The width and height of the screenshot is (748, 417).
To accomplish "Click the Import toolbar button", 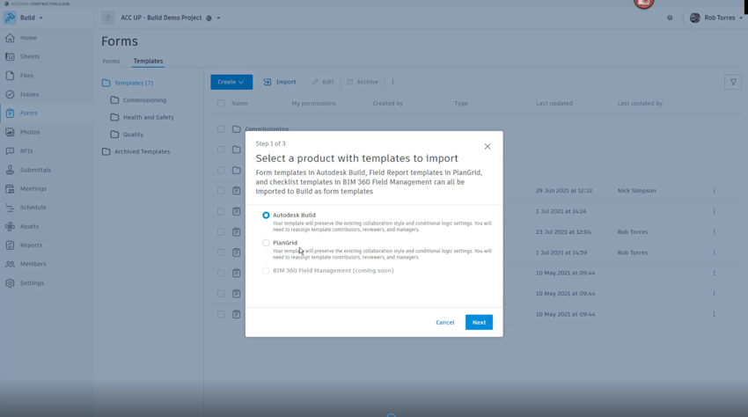I will [x=280, y=82].
